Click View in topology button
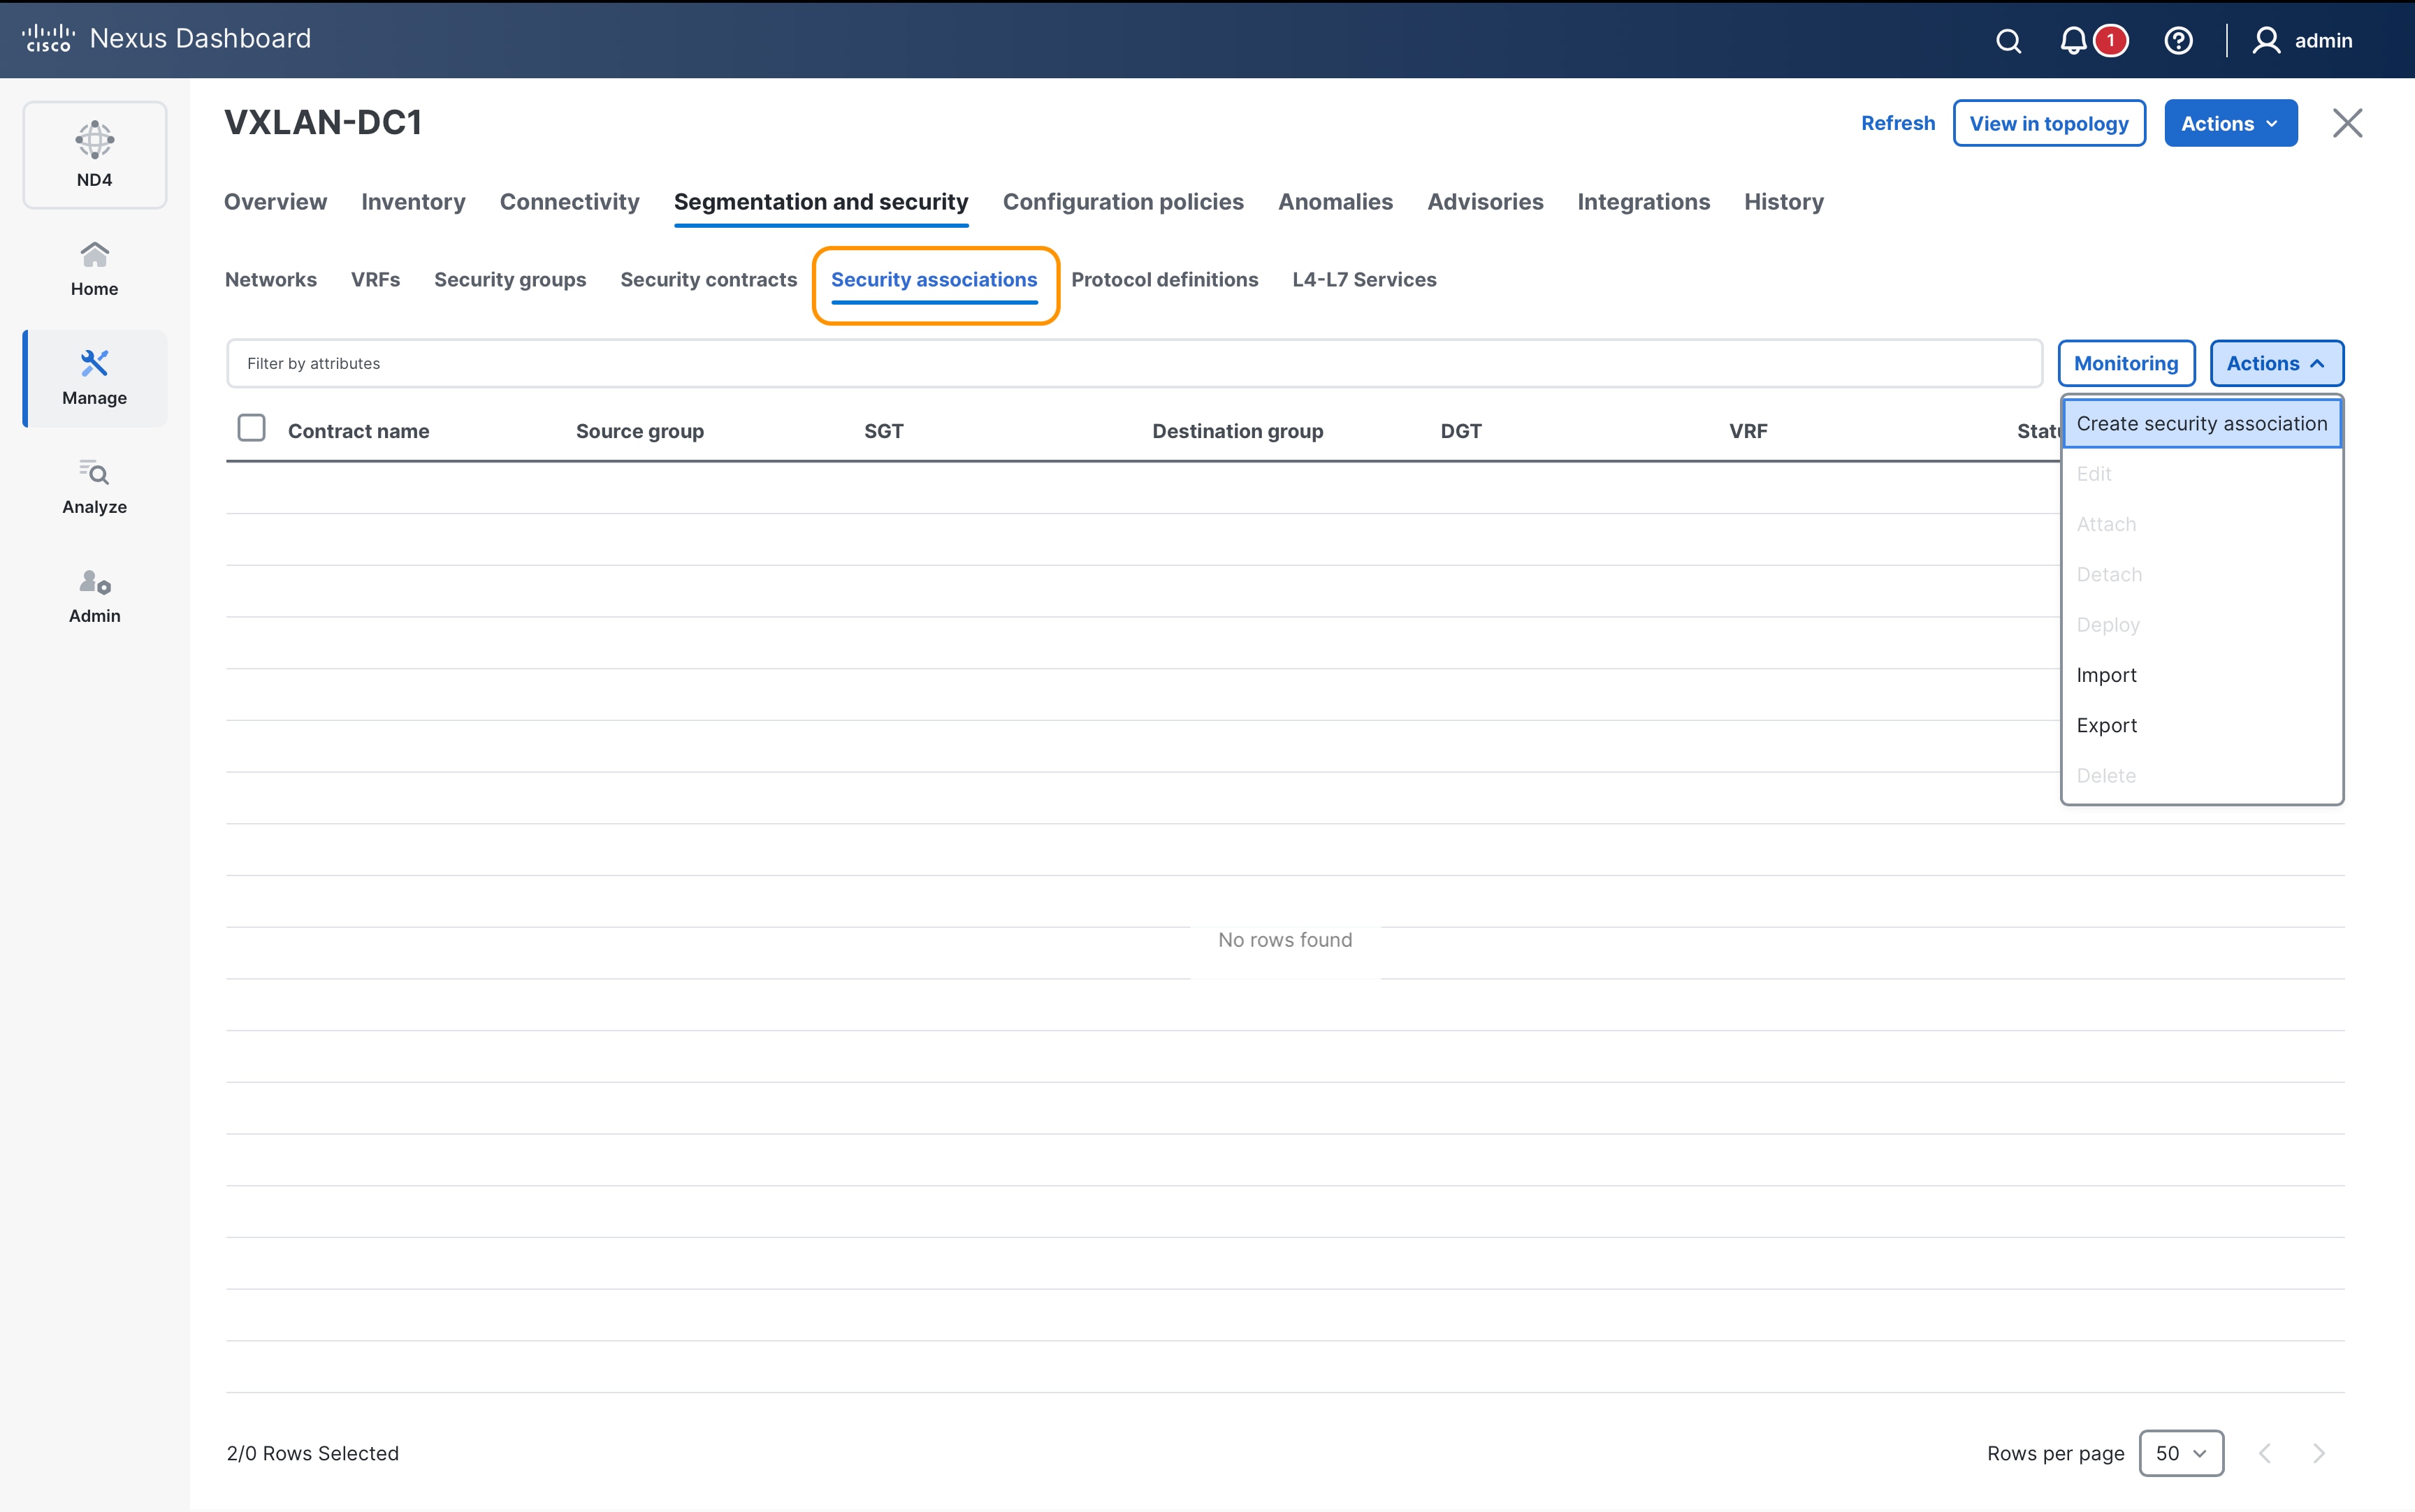This screenshot has width=2415, height=1512. click(2049, 123)
